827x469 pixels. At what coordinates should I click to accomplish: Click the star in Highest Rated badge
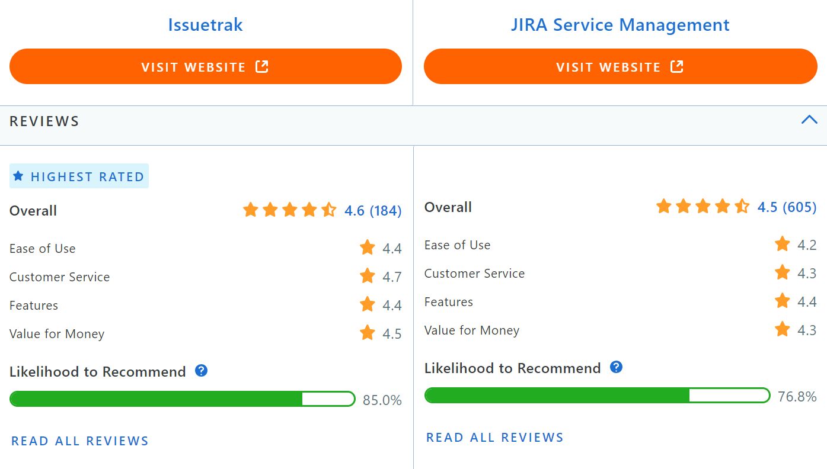(18, 176)
